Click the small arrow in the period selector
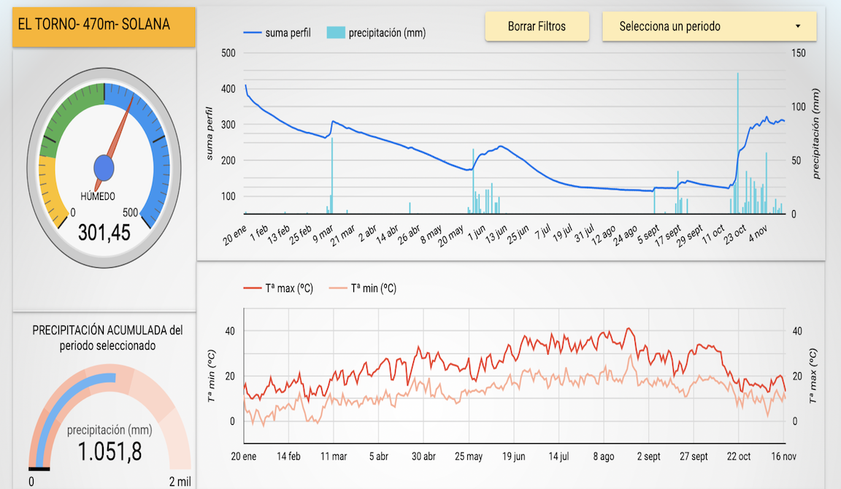 tap(797, 26)
